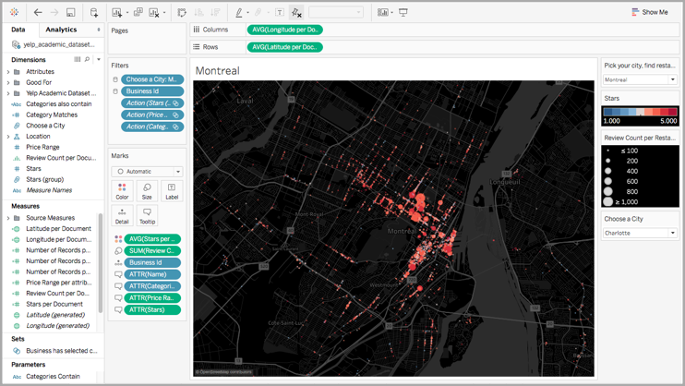Image resolution: width=685 pixels, height=386 pixels.
Task: Create a new worksheet icon
Action: [x=116, y=13]
